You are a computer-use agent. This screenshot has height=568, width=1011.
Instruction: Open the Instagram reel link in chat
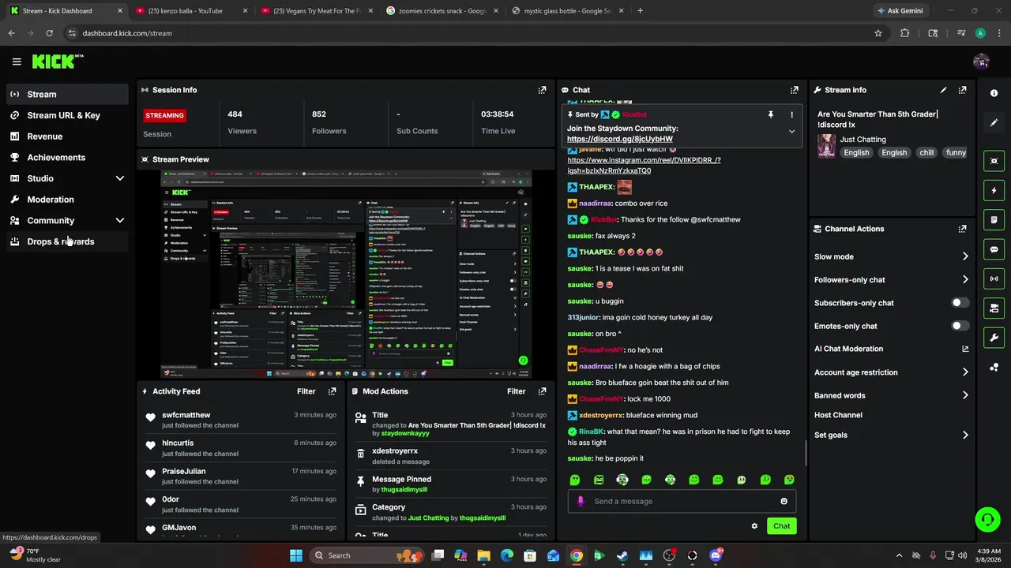pos(644,165)
